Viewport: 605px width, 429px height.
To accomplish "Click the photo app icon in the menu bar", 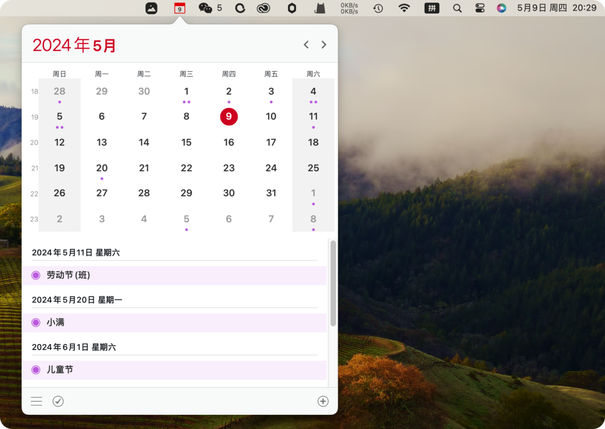I will coord(151,8).
